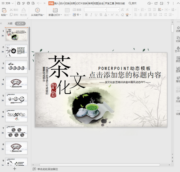Expand the Paste options dropdown arrow
Viewport: 180px width, 172px height.
7,15
